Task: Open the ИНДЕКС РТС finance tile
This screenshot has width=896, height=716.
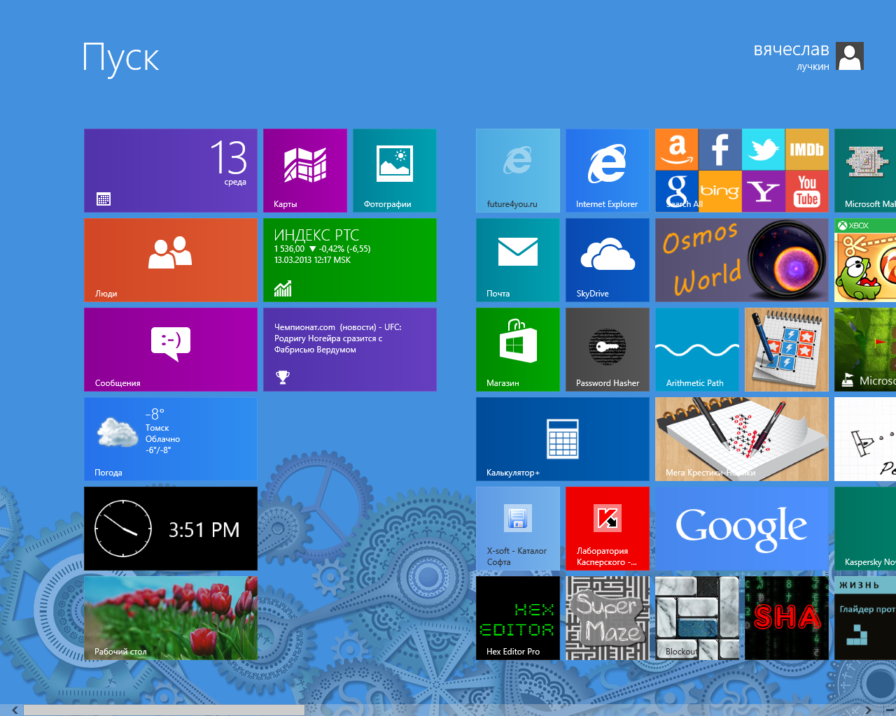Action: coord(350,260)
